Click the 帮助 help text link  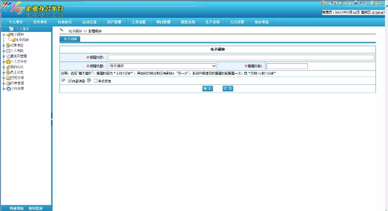(x=363, y=3)
